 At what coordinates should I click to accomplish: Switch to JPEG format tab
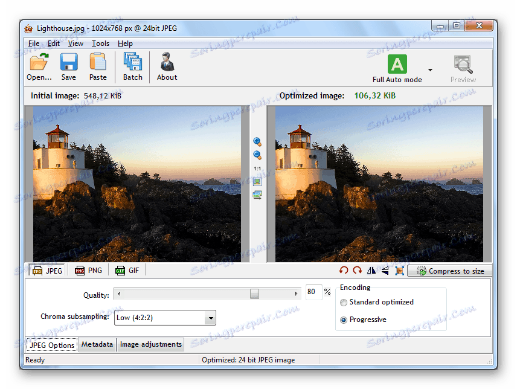click(x=48, y=271)
